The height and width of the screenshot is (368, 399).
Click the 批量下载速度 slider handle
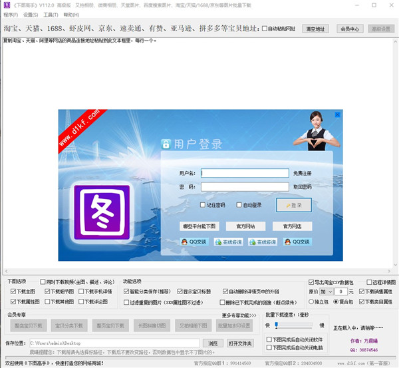(x=277, y=325)
